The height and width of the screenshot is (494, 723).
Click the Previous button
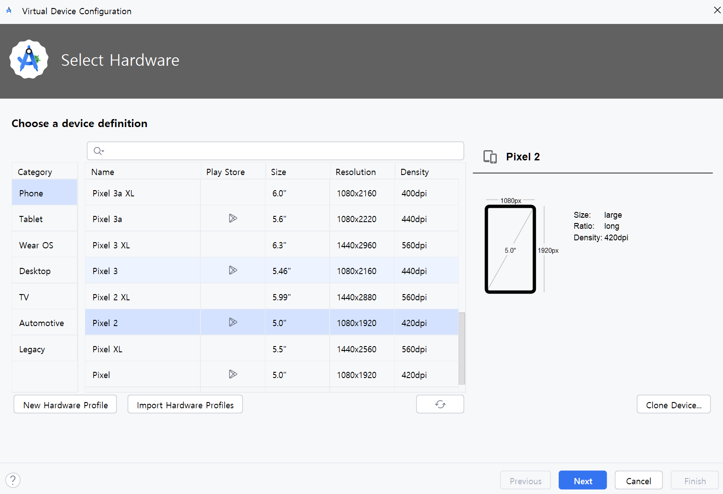tap(526, 480)
